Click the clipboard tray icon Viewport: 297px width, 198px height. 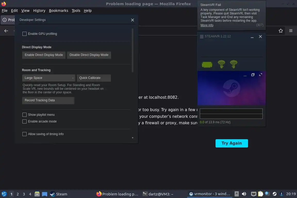coord(261,194)
